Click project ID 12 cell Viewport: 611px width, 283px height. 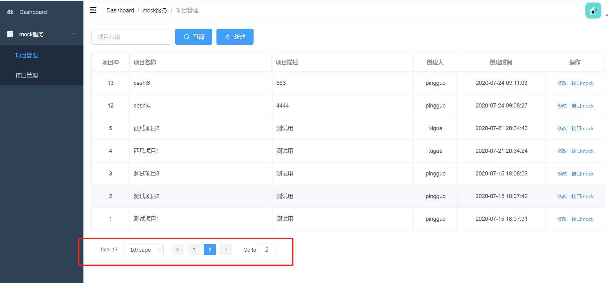pyautogui.click(x=111, y=106)
